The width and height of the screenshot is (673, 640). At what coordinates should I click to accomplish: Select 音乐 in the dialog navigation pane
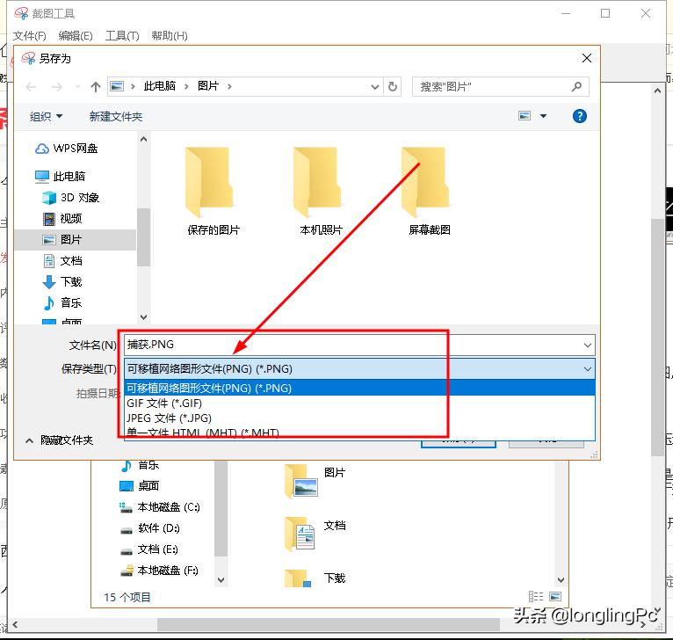pos(62,302)
